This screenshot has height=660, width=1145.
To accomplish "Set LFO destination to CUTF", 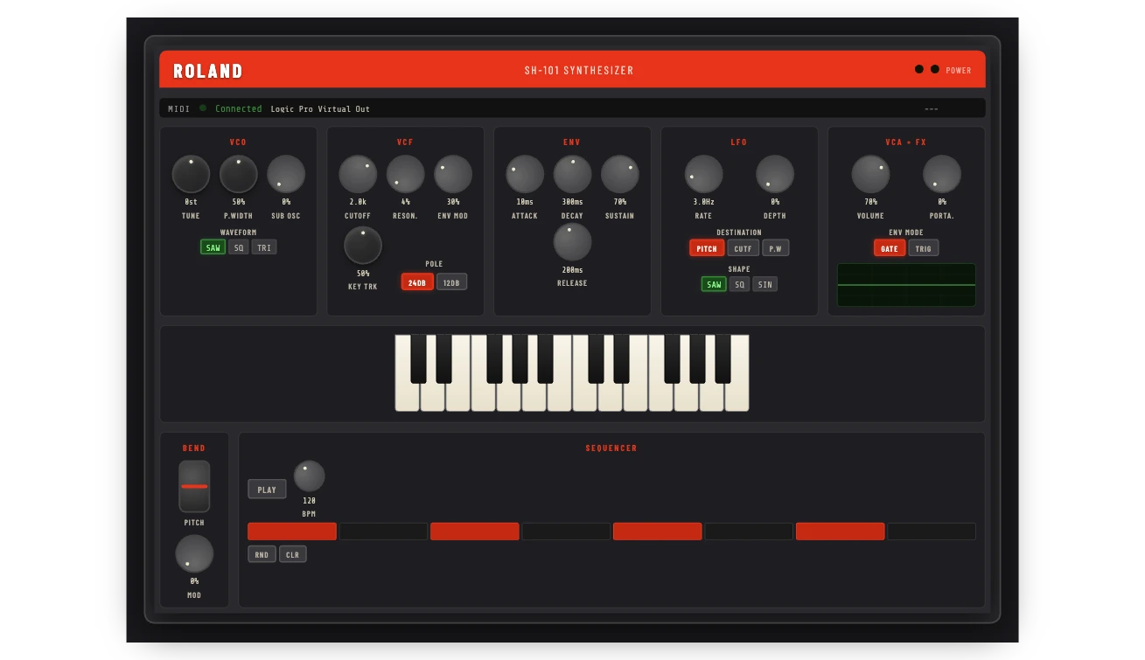I will coord(744,248).
